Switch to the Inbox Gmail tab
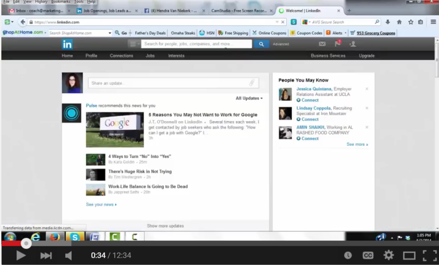The height and width of the screenshot is (265, 439). click(40, 10)
